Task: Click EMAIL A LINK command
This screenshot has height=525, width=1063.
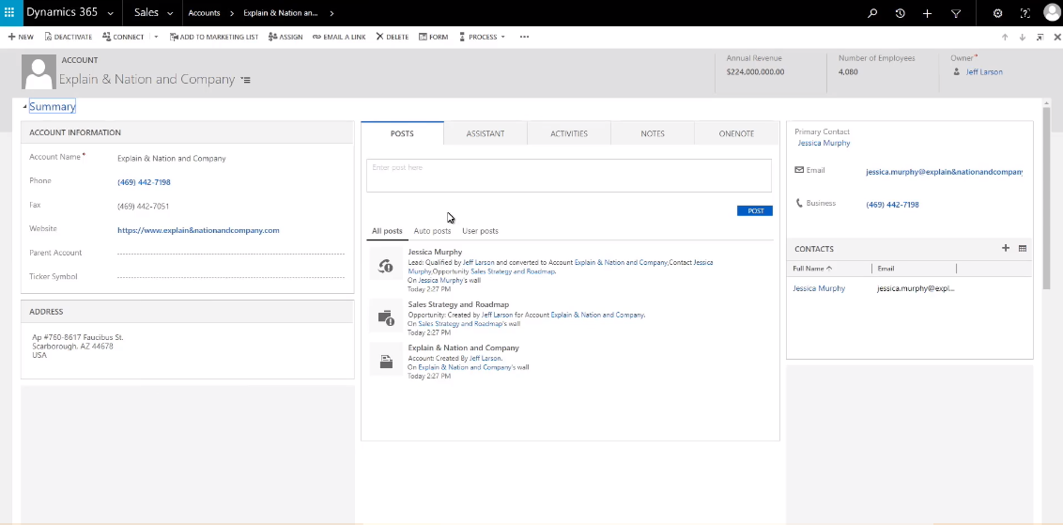Action: 339,37
